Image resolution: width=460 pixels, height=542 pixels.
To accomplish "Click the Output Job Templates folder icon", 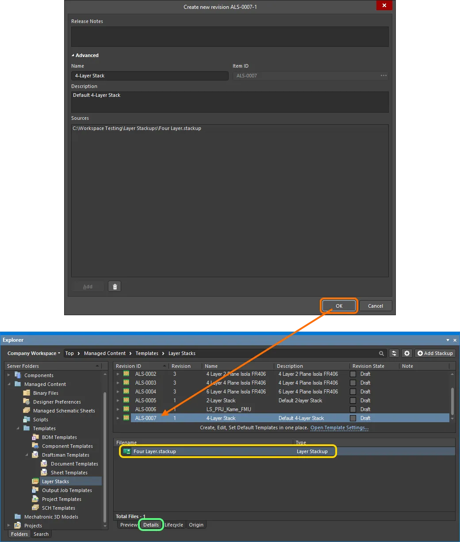I will click(35, 490).
